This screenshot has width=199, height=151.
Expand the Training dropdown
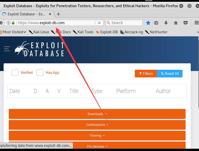click(x=97, y=136)
